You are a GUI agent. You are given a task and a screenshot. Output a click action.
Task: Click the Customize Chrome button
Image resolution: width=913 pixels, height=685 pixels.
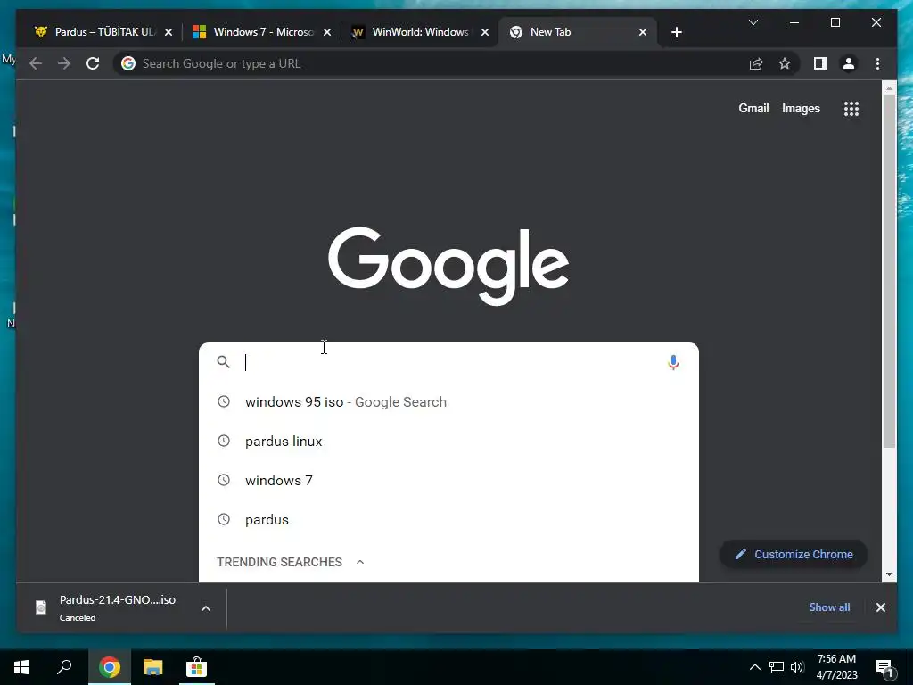tap(793, 555)
